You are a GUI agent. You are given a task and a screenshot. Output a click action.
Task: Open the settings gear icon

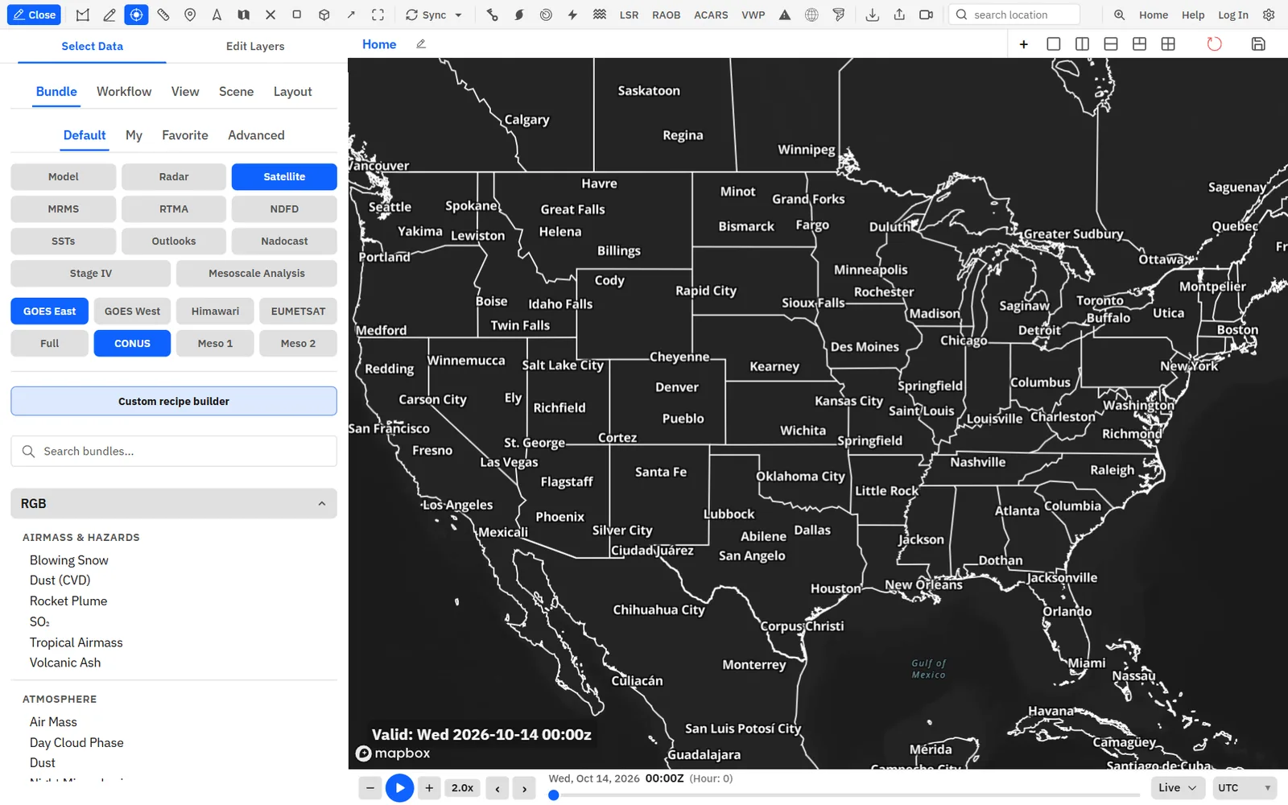click(x=1269, y=14)
